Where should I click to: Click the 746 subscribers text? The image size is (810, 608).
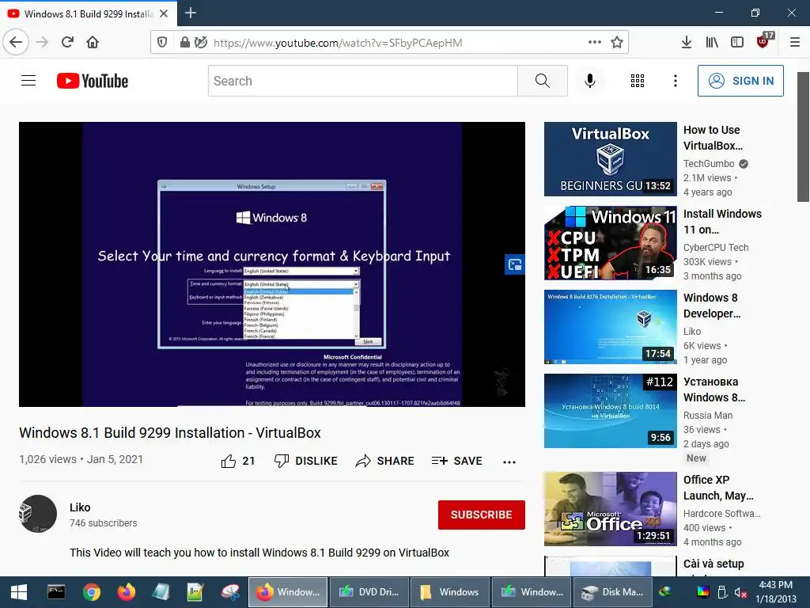pyautogui.click(x=104, y=523)
